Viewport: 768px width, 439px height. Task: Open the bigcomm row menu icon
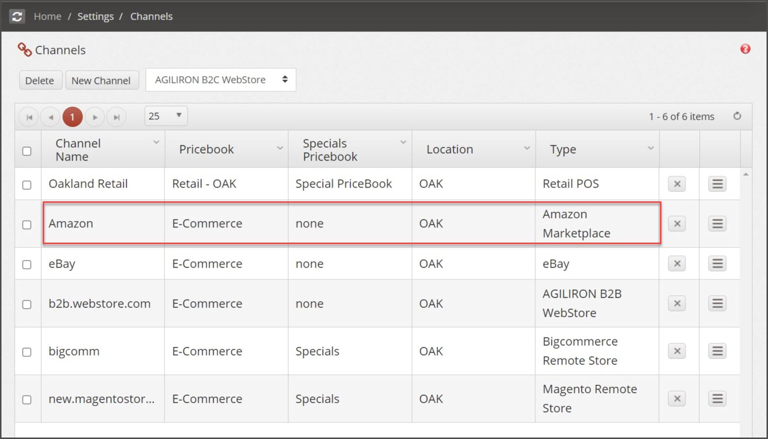click(x=717, y=351)
